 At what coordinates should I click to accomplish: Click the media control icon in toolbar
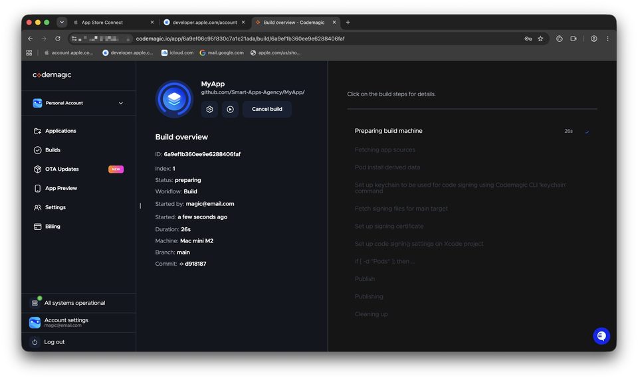click(x=574, y=39)
